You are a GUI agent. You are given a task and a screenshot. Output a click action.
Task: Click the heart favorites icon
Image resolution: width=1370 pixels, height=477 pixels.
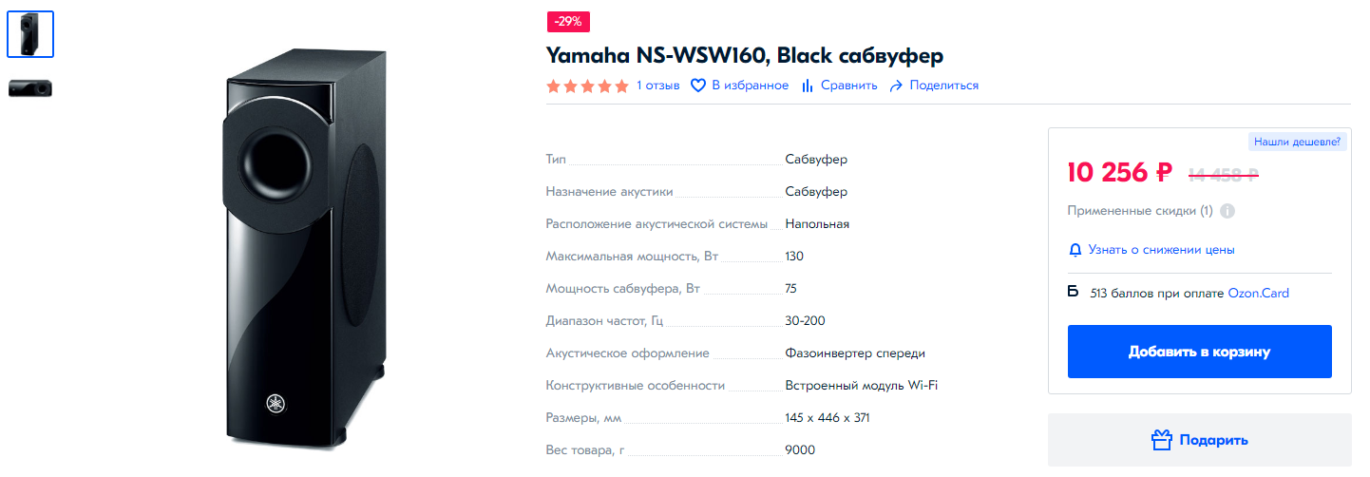pos(698,86)
